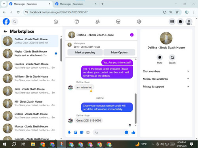Open the Friends icon in top navigation
198x148 pixels.
[x=97, y=22]
